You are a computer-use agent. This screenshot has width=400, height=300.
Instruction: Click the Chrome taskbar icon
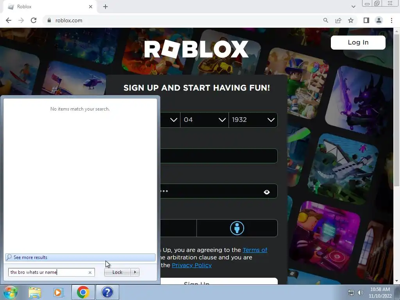click(83, 292)
